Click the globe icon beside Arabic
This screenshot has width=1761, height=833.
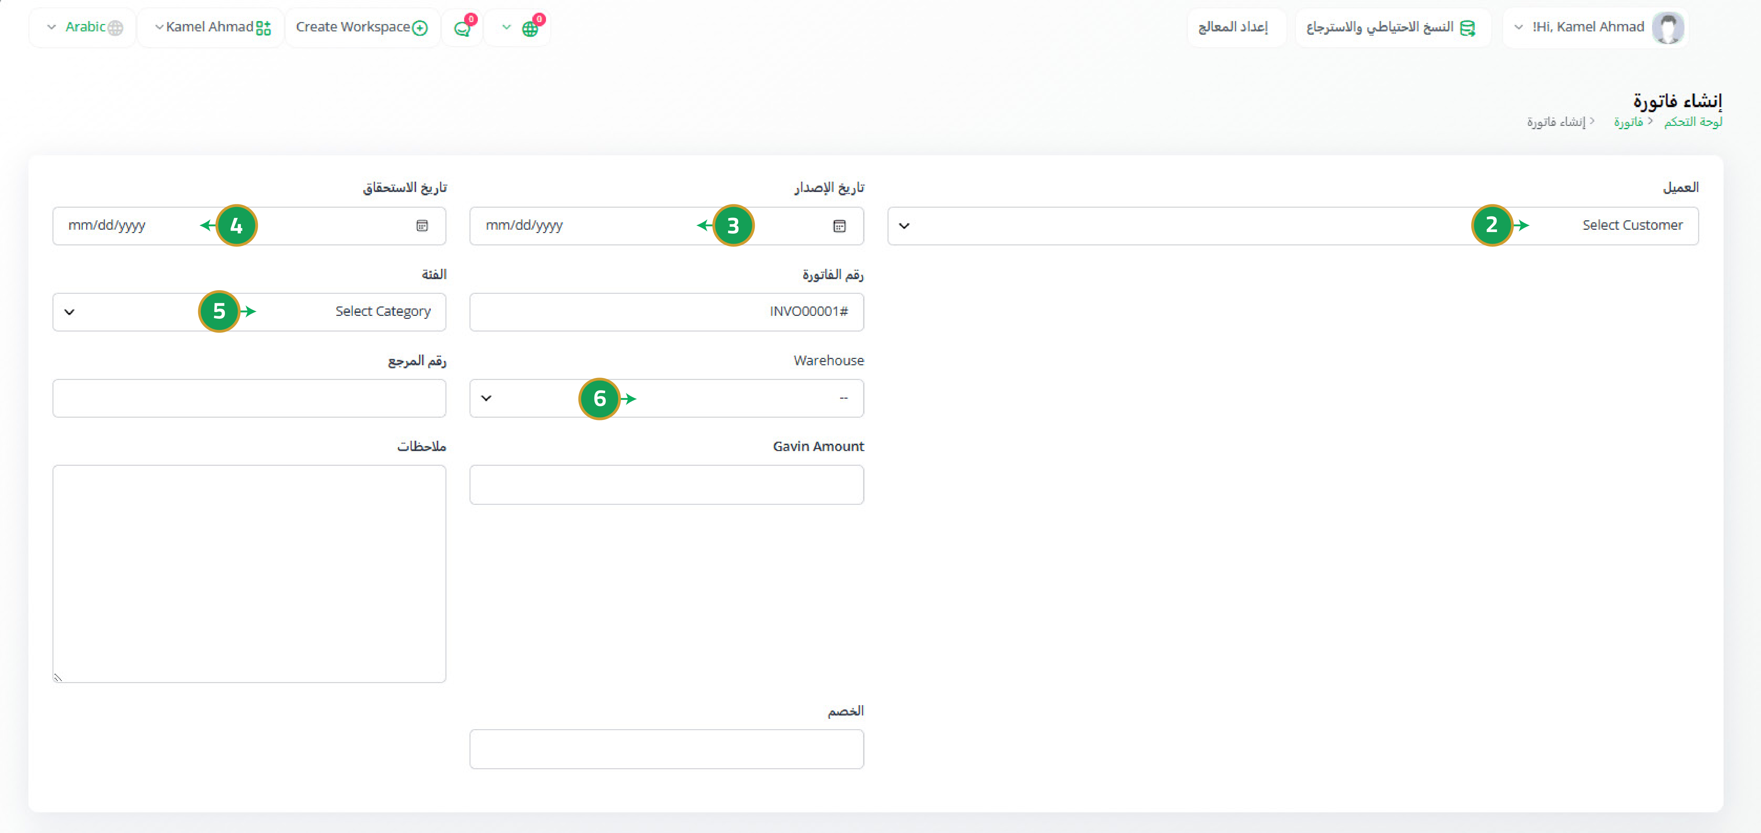[x=116, y=28]
